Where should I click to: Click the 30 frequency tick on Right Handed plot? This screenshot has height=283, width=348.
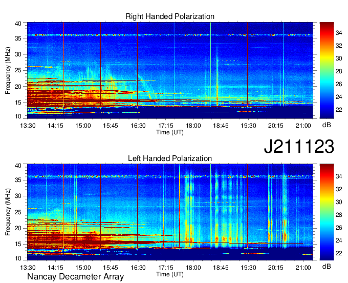[18, 54]
